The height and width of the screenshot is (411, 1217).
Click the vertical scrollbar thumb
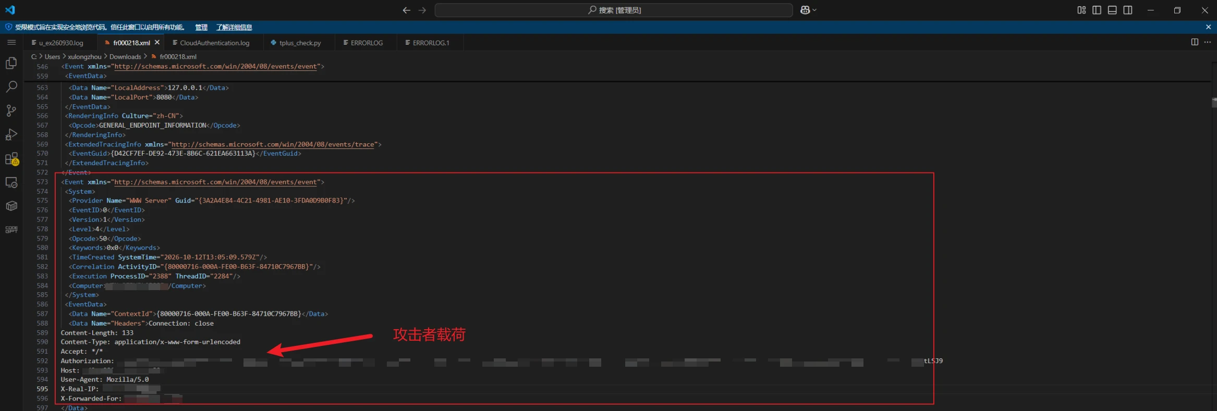click(1214, 102)
